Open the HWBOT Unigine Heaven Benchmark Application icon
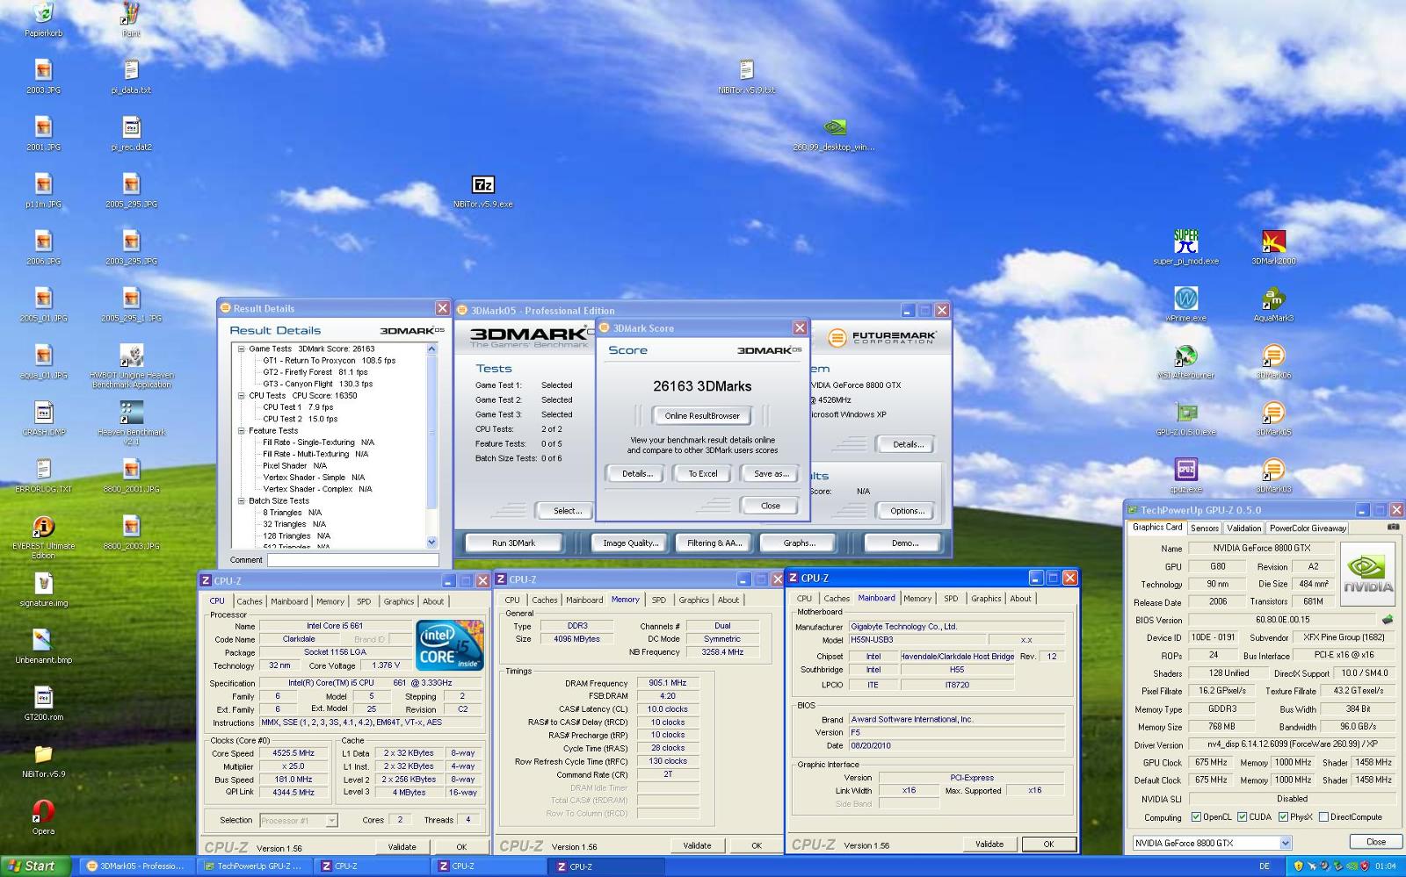 coord(131,366)
